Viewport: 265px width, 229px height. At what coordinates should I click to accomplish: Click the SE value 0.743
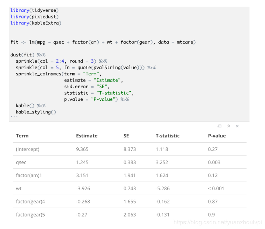click(x=130, y=189)
